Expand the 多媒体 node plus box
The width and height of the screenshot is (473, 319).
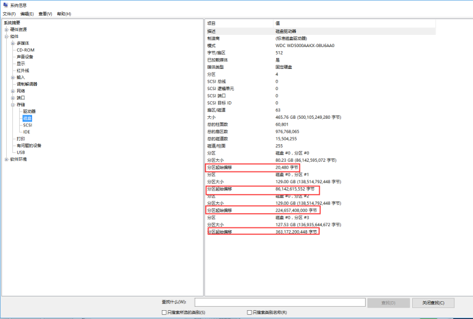coord(13,44)
